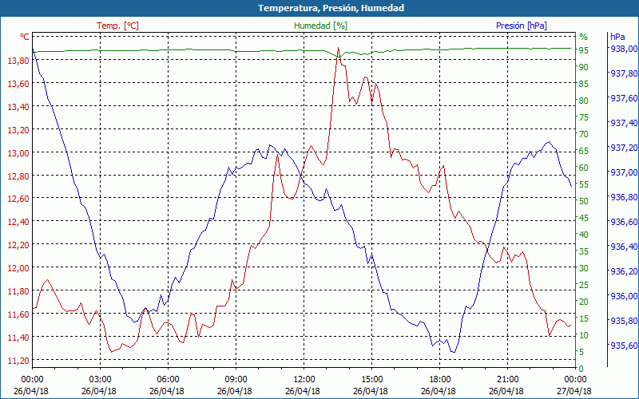639x399 pixels.
Task: Click humidity axis value 65
Action: tap(584, 151)
